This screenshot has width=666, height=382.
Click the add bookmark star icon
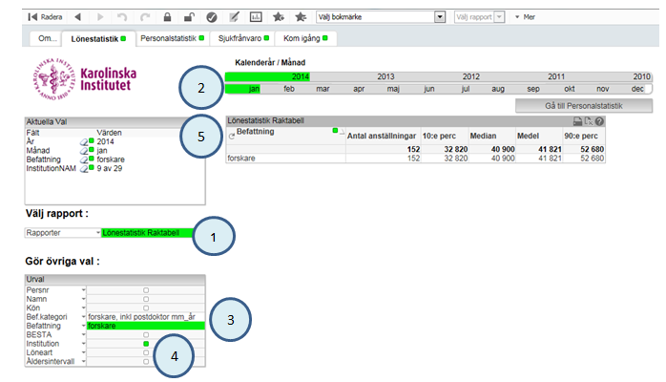pos(279,17)
